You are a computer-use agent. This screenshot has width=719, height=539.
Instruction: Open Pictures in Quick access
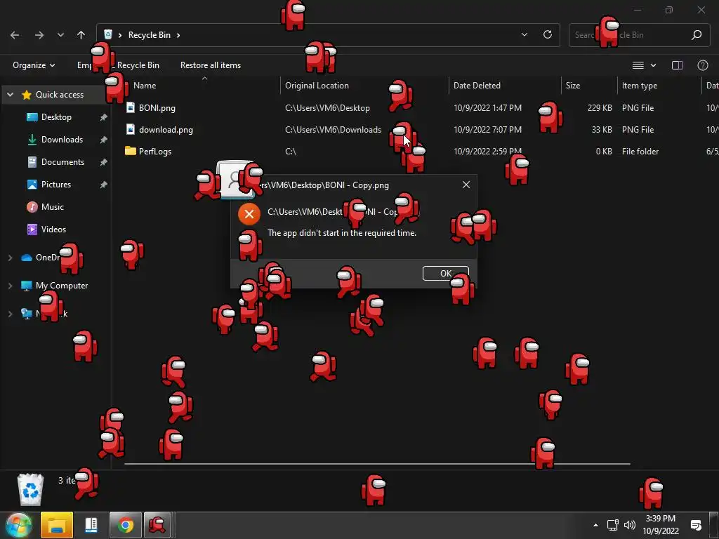(x=56, y=185)
